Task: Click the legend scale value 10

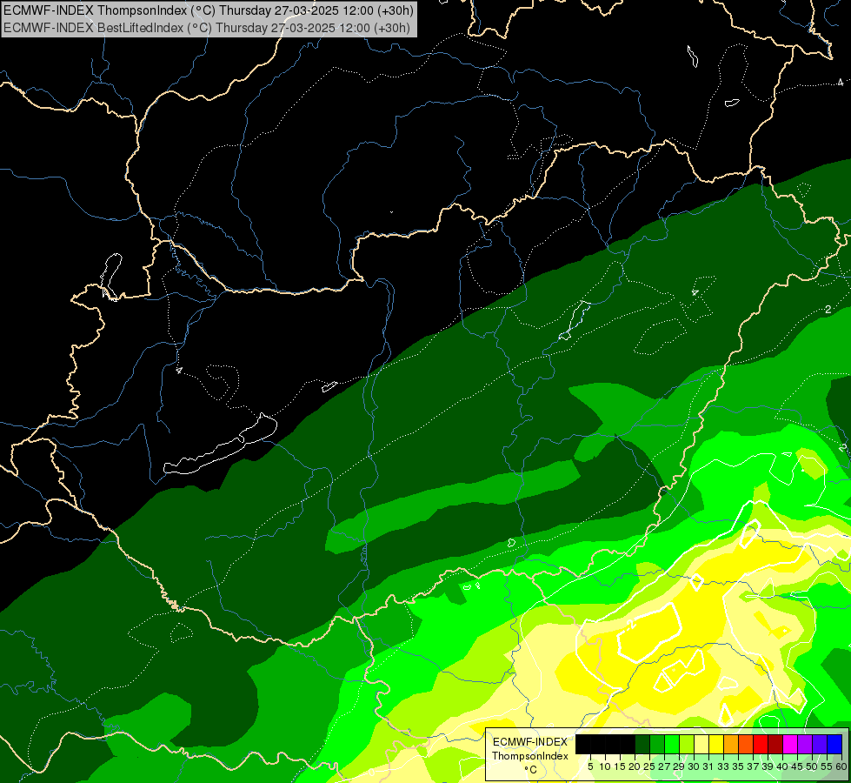Action: pos(605,766)
